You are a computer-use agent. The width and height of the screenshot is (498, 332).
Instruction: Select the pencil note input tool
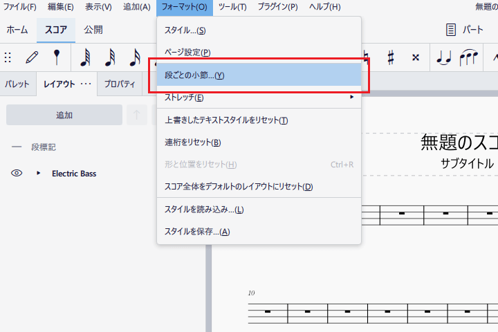(x=32, y=57)
